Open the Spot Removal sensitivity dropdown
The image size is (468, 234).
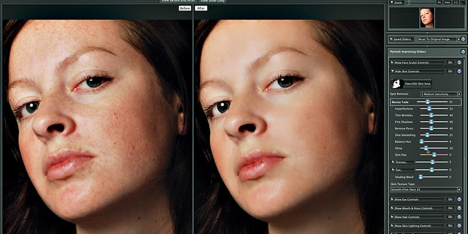click(440, 94)
